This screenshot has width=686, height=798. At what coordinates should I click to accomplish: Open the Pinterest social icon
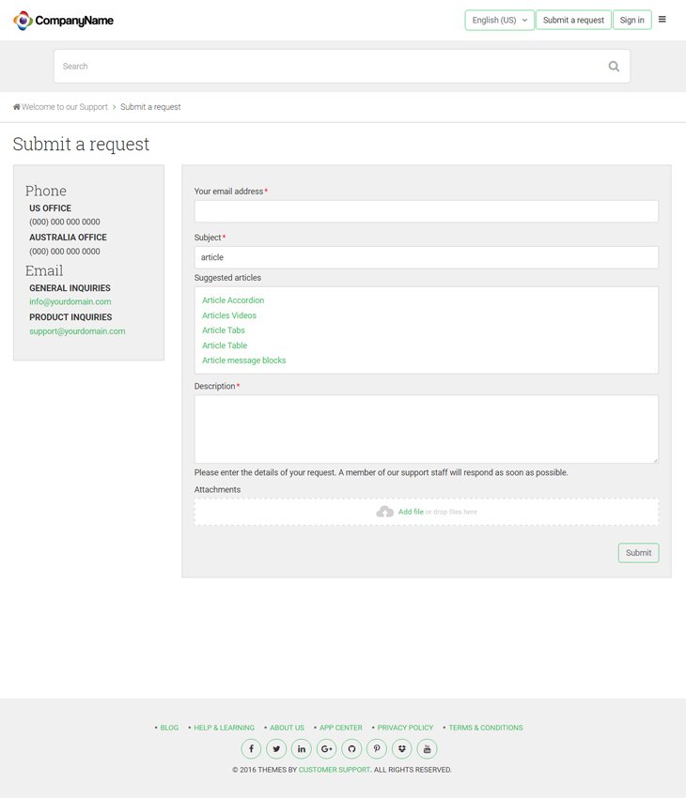point(377,748)
